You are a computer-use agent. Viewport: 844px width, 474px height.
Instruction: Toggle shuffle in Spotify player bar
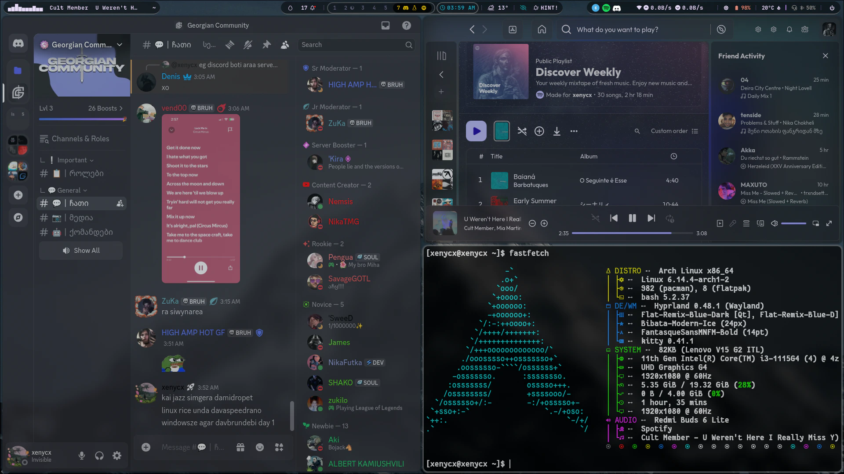pyautogui.click(x=595, y=218)
